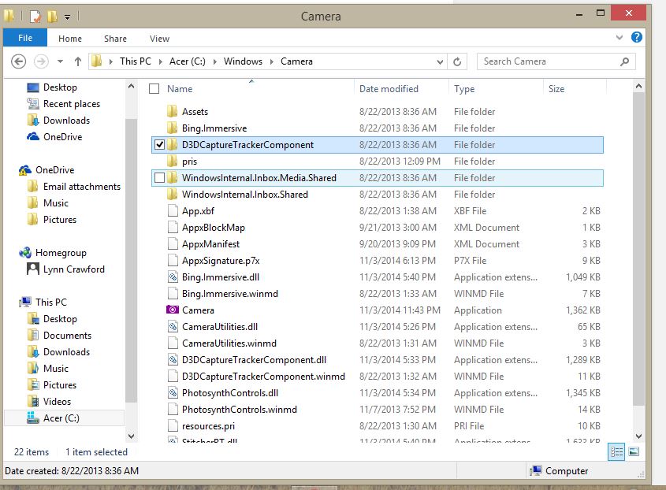Navigate to Acer (C:) in the breadcrumb
This screenshot has height=490, width=666.
(x=188, y=61)
